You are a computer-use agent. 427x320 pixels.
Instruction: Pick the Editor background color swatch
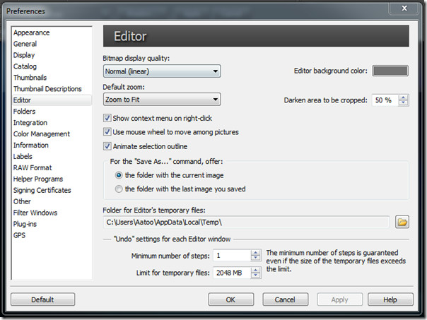390,71
